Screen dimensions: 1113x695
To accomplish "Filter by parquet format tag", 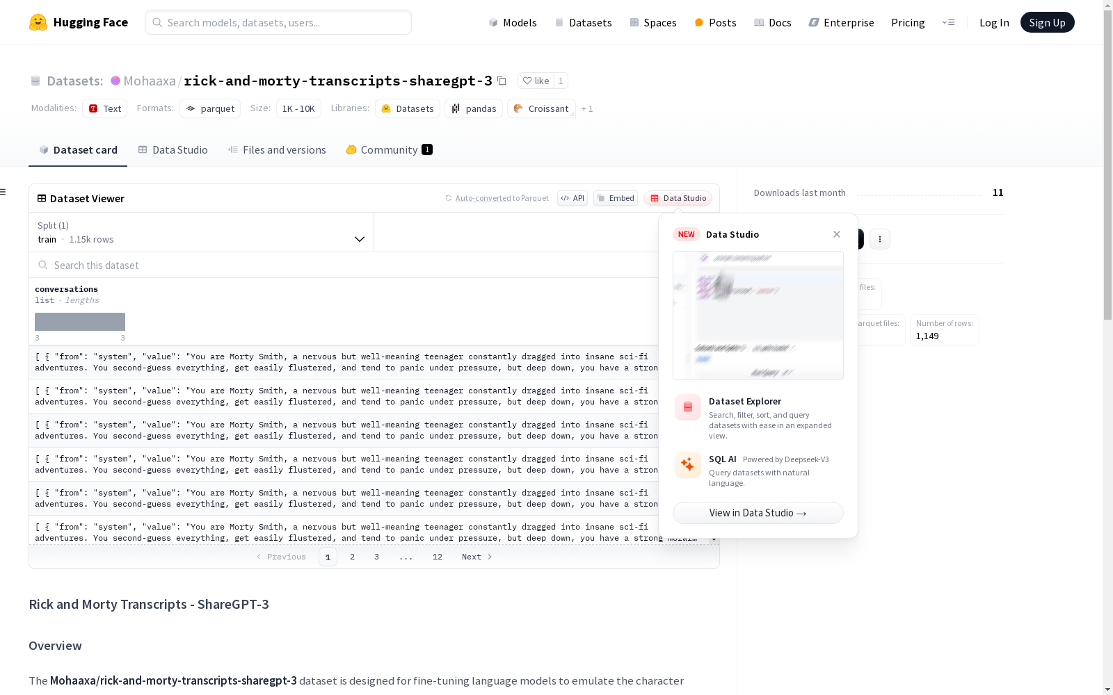I will [x=210, y=108].
